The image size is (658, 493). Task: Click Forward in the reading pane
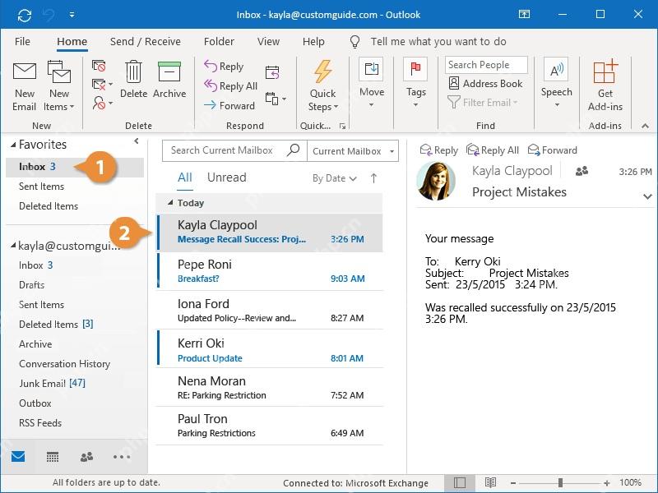(552, 150)
